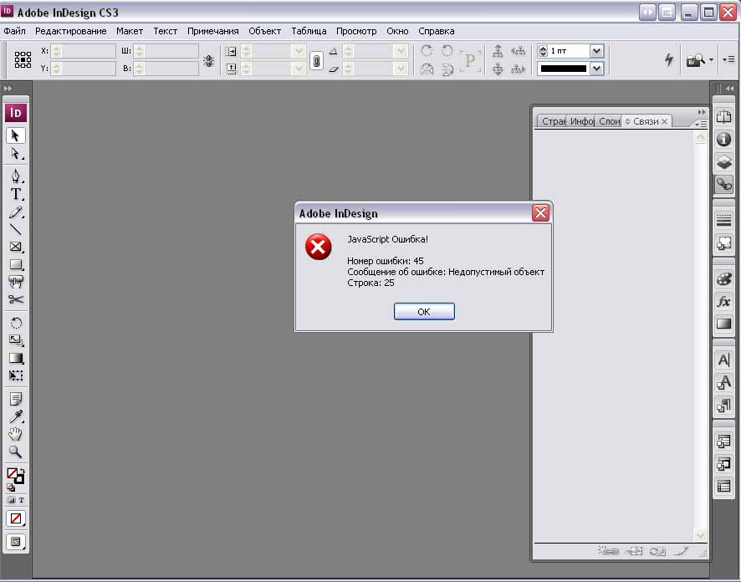This screenshot has width=741, height=582.
Task: Select the Rectangle tool
Action: coord(16,264)
